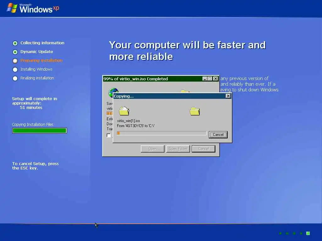Click the Cancel button in Copying dialog
This screenshot has width=322, height=241.
(218, 135)
